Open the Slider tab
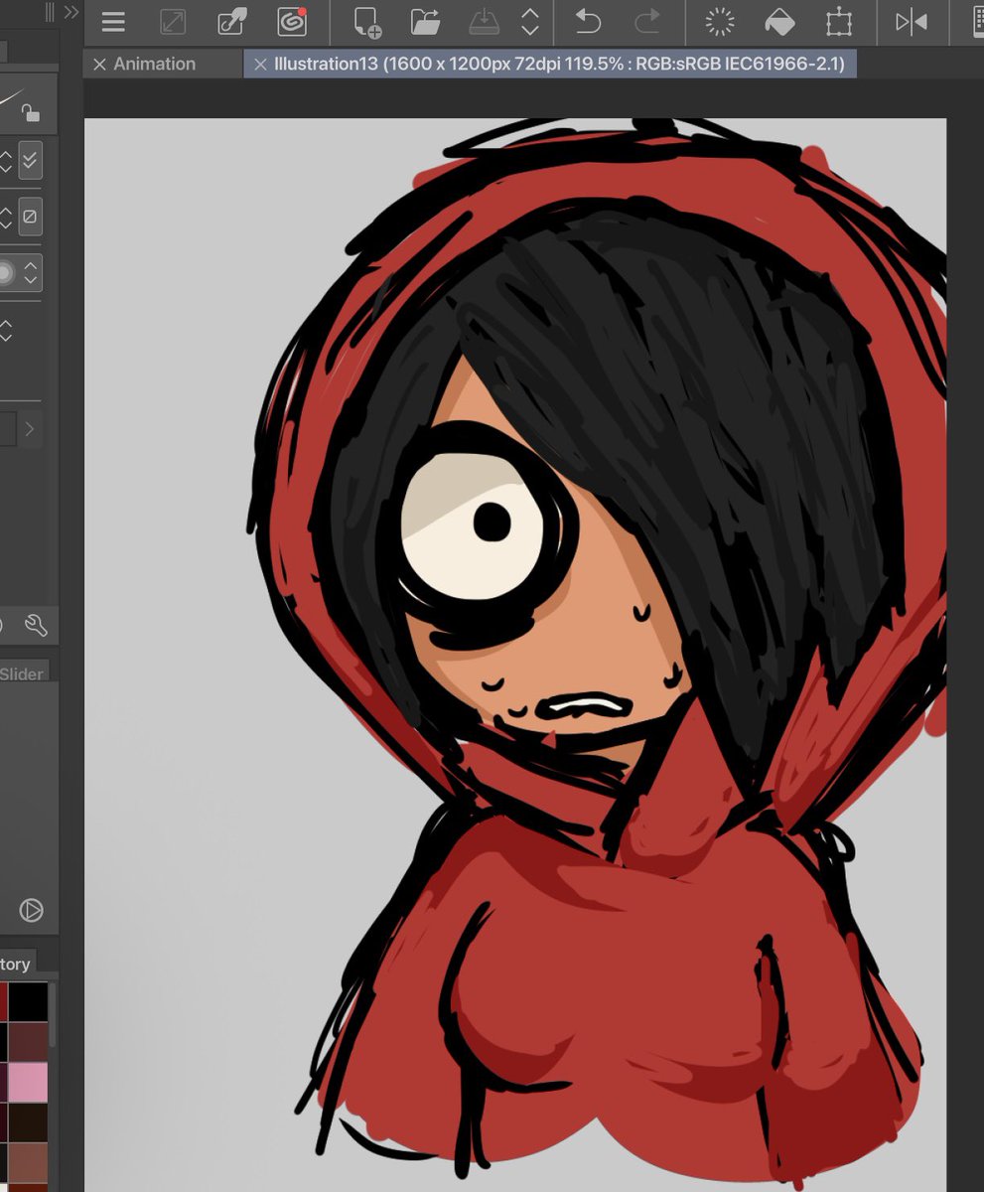984x1192 pixels. point(22,673)
